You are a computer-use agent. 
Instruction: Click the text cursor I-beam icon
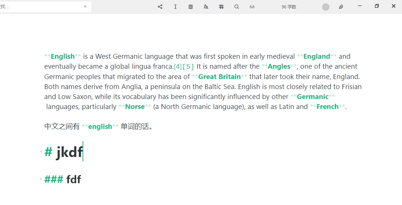(x=175, y=7)
